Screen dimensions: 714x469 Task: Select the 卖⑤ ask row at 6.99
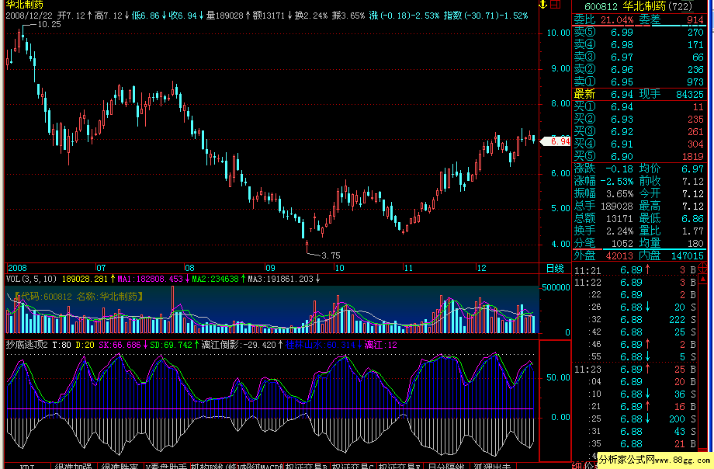pyautogui.click(x=639, y=33)
